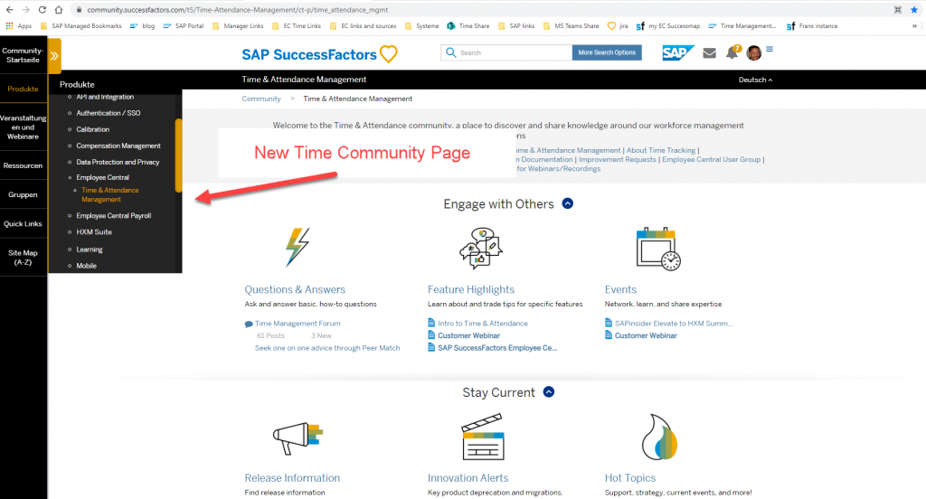Image resolution: width=926 pixels, height=499 pixels.
Task: Collapse the Stay Current section
Action: pos(549,392)
